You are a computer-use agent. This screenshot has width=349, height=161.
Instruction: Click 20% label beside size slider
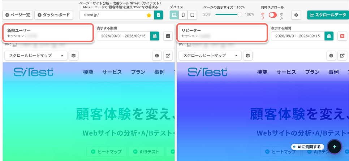point(207,14)
